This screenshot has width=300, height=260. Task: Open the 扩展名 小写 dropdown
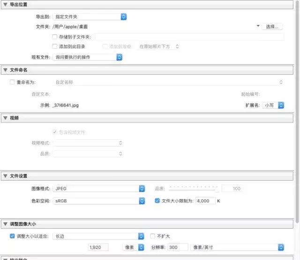[x=273, y=105]
